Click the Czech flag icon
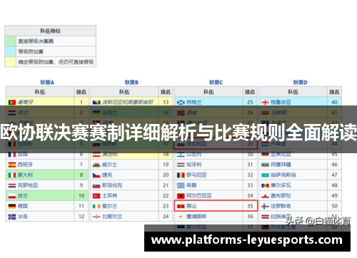Image resolution: width=357 pixels, height=258 pixels. click(x=96, y=175)
